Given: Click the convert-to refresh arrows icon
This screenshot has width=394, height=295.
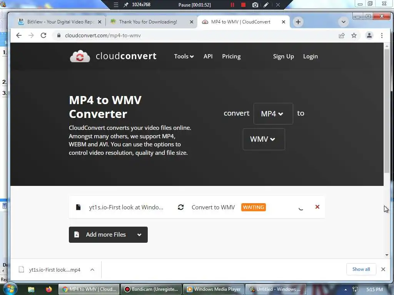Looking at the screenshot, I should pos(181,207).
